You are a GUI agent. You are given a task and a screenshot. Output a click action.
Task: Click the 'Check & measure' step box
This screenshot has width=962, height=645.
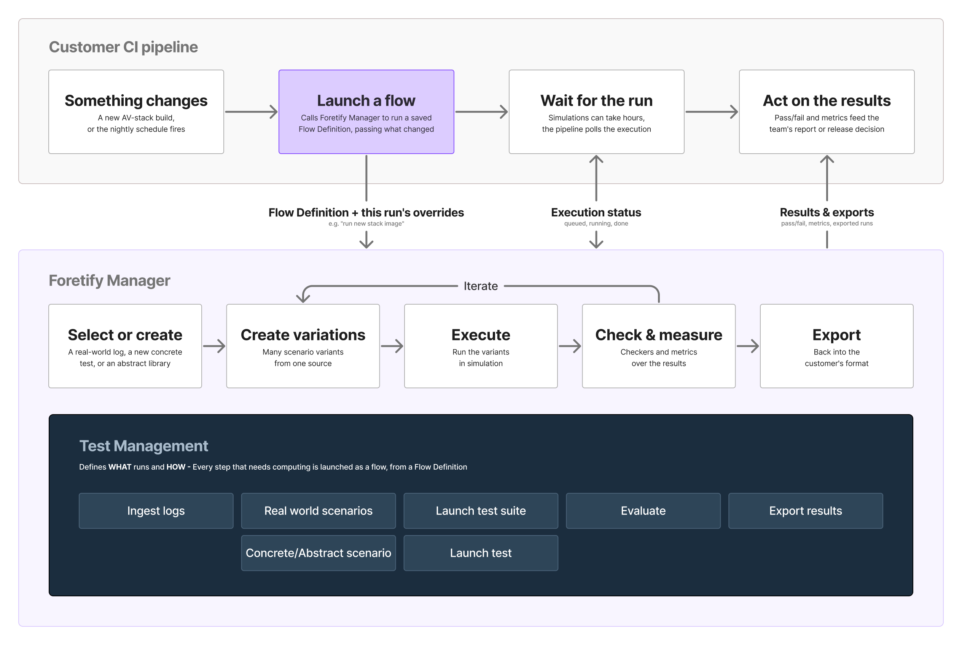(659, 346)
